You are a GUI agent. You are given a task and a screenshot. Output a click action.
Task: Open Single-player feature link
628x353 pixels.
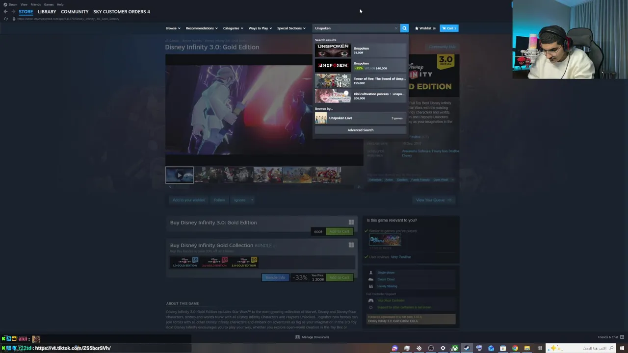click(x=386, y=273)
